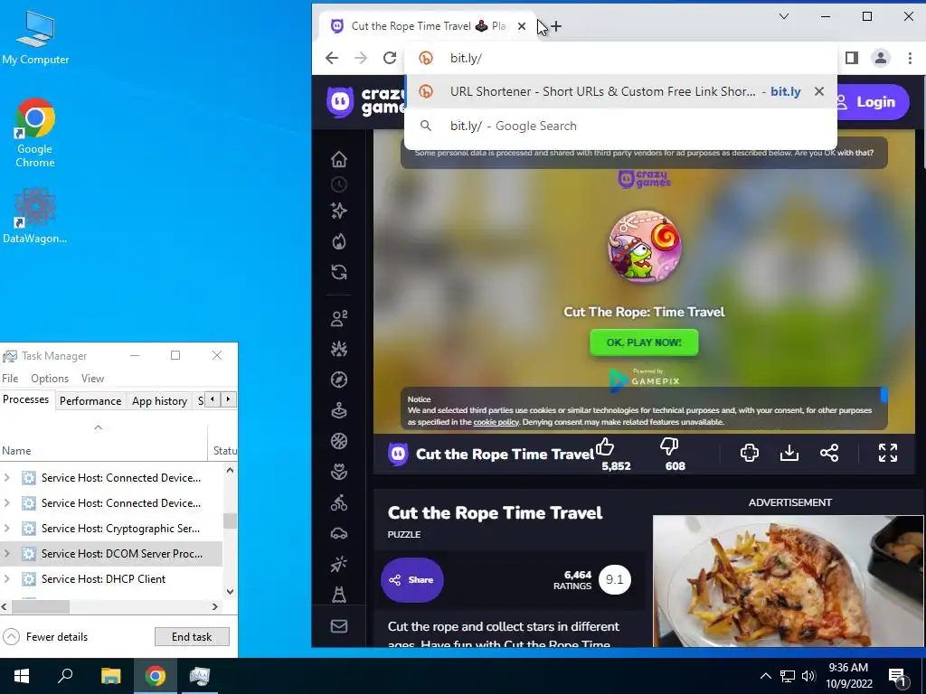Open Chrome side panel icon
The width and height of the screenshot is (926, 694).
point(852,58)
